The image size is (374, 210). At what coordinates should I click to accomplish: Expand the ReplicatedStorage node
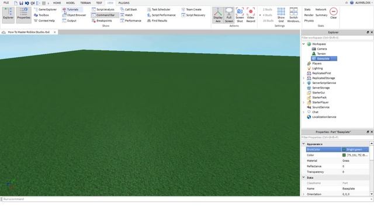pos(304,78)
